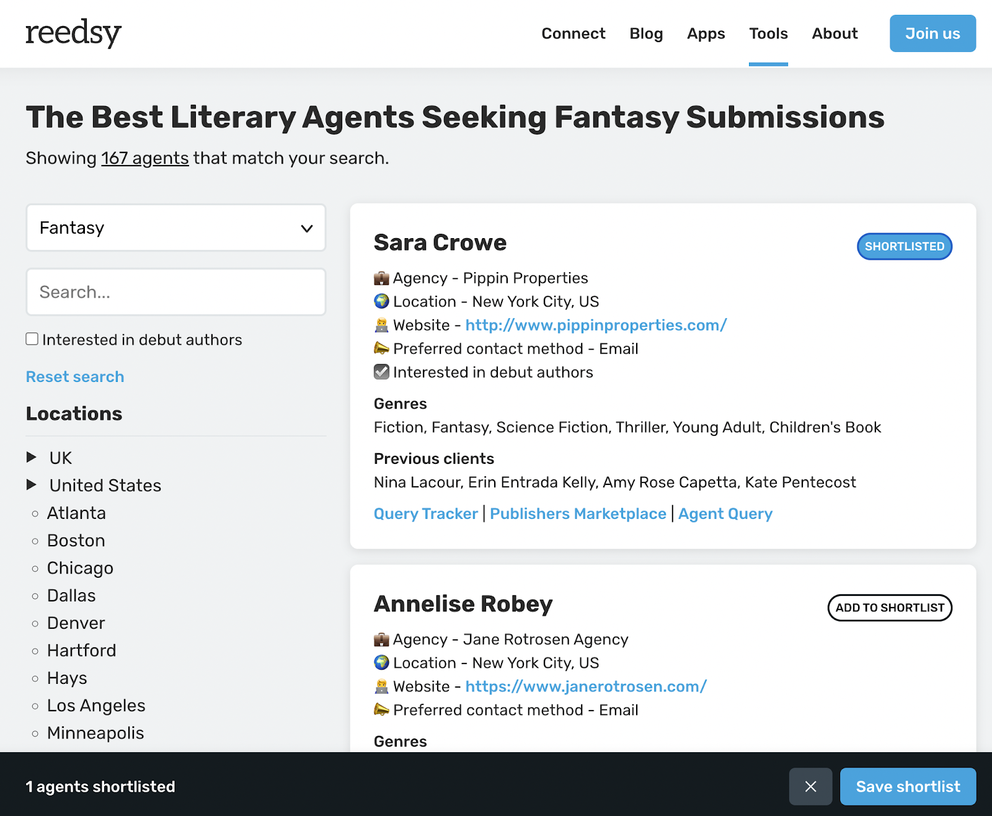
Task: Select Hartford location
Action: coord(81,650)
